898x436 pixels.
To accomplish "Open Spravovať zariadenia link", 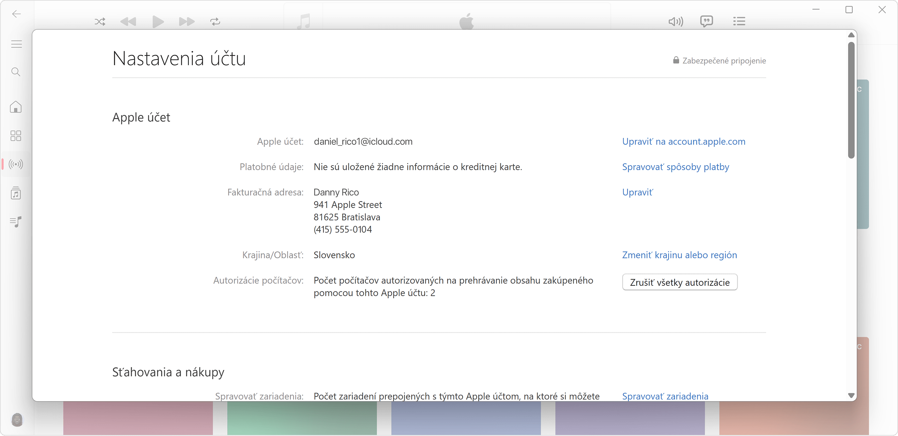I will click(x=665, y=396).
